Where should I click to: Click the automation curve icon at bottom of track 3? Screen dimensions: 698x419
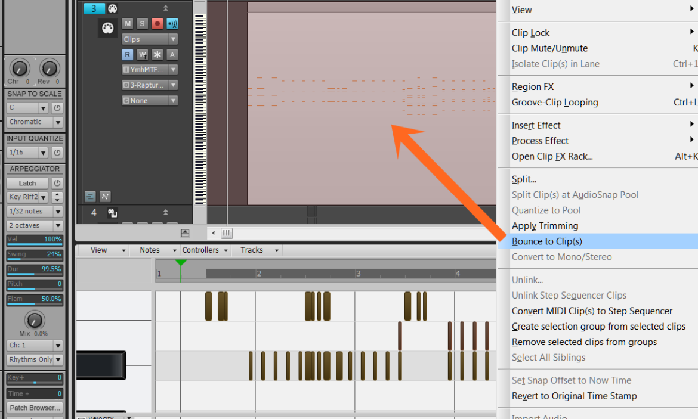pos(105,197)
